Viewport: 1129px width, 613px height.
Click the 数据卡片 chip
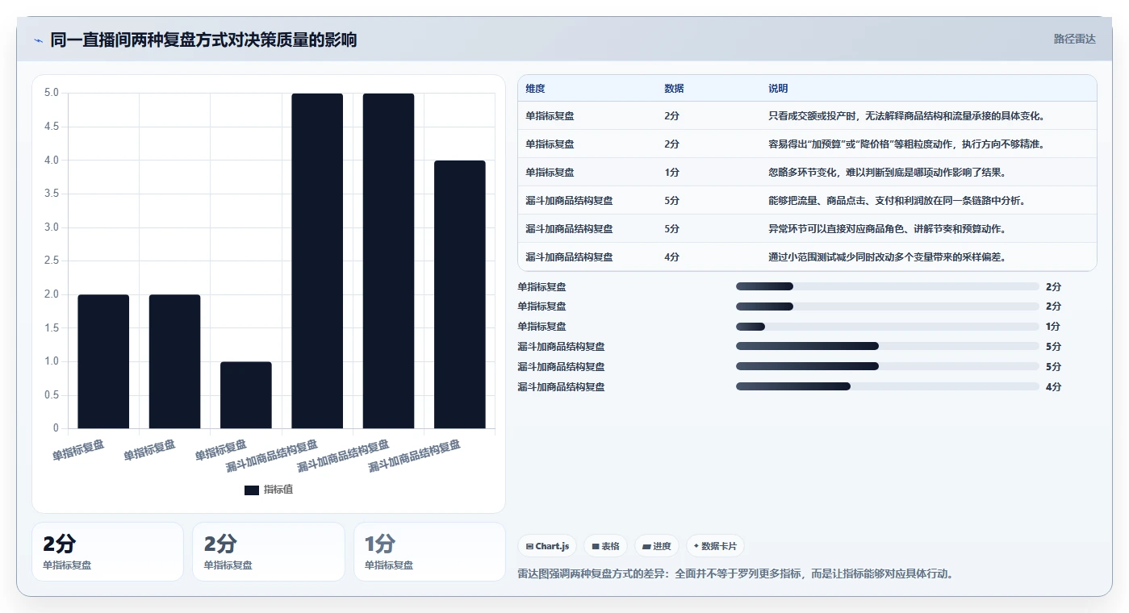click(x=715, y=546)
